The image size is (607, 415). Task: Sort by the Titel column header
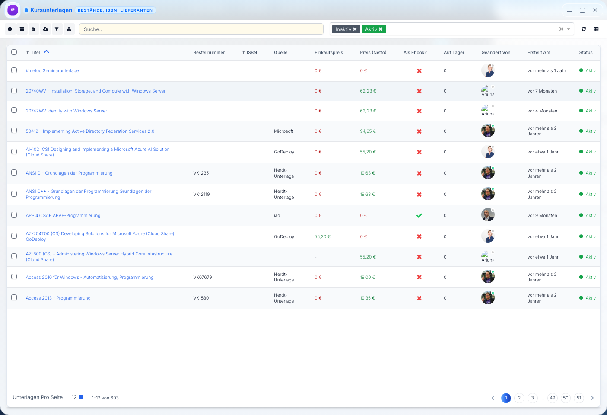pyautogui.click(x=35, y=53)
